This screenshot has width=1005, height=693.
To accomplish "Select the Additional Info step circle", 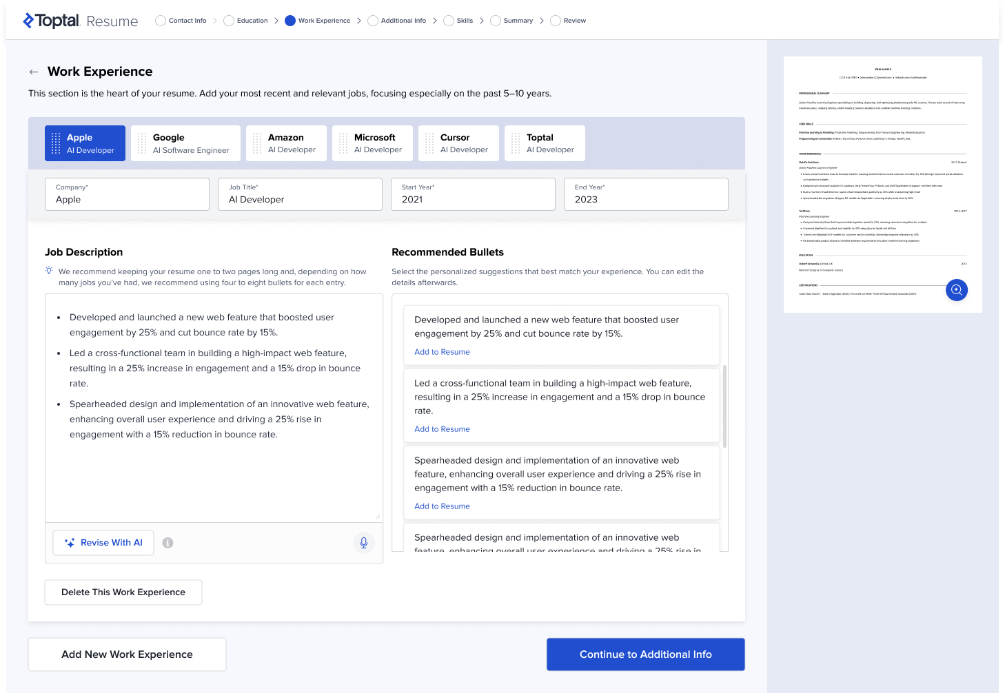I will tap(373, 21).
